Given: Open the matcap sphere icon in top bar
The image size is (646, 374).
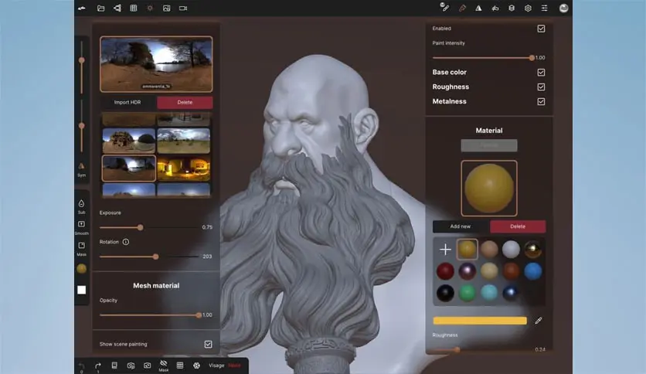Looking at the screenshot, I should (563, 8).
